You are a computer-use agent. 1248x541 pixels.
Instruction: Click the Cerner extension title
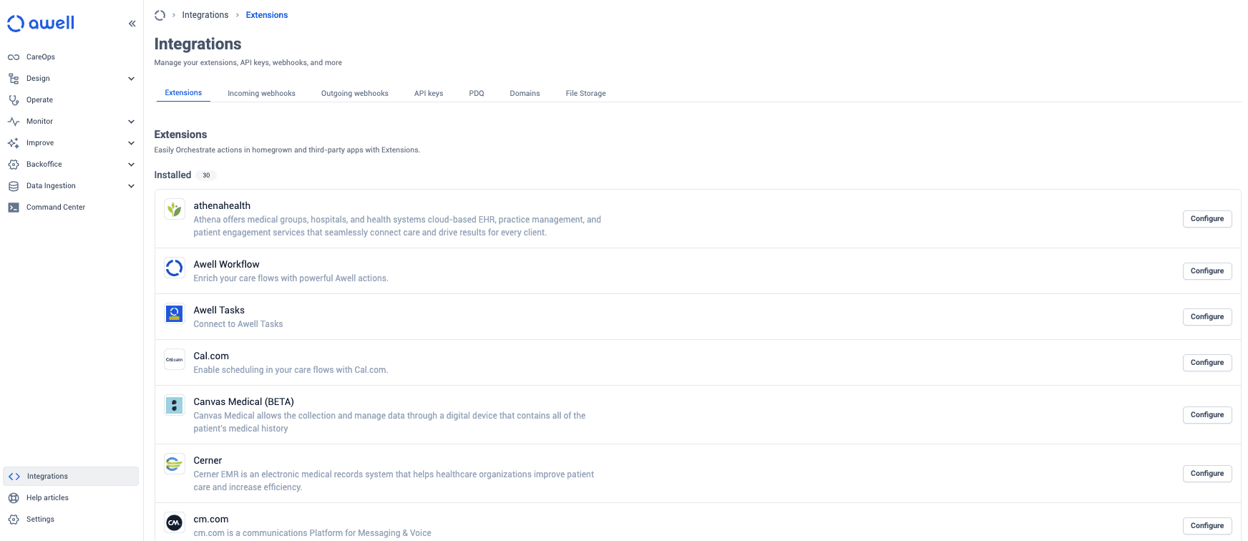[208, 461]
